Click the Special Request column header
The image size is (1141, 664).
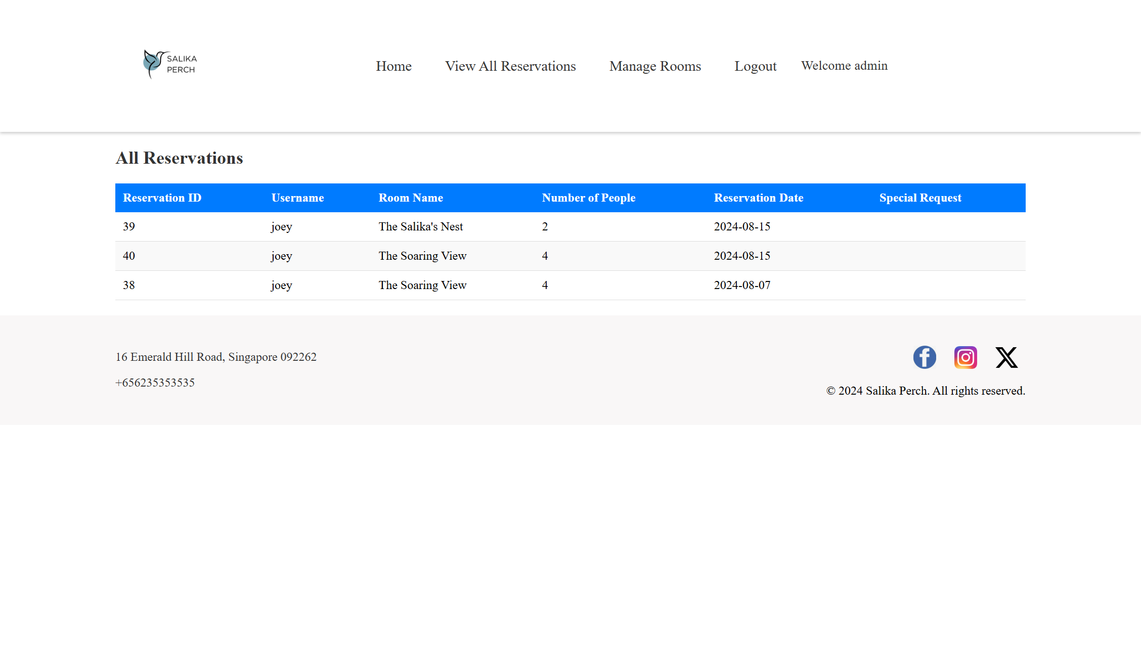(920, 198)
